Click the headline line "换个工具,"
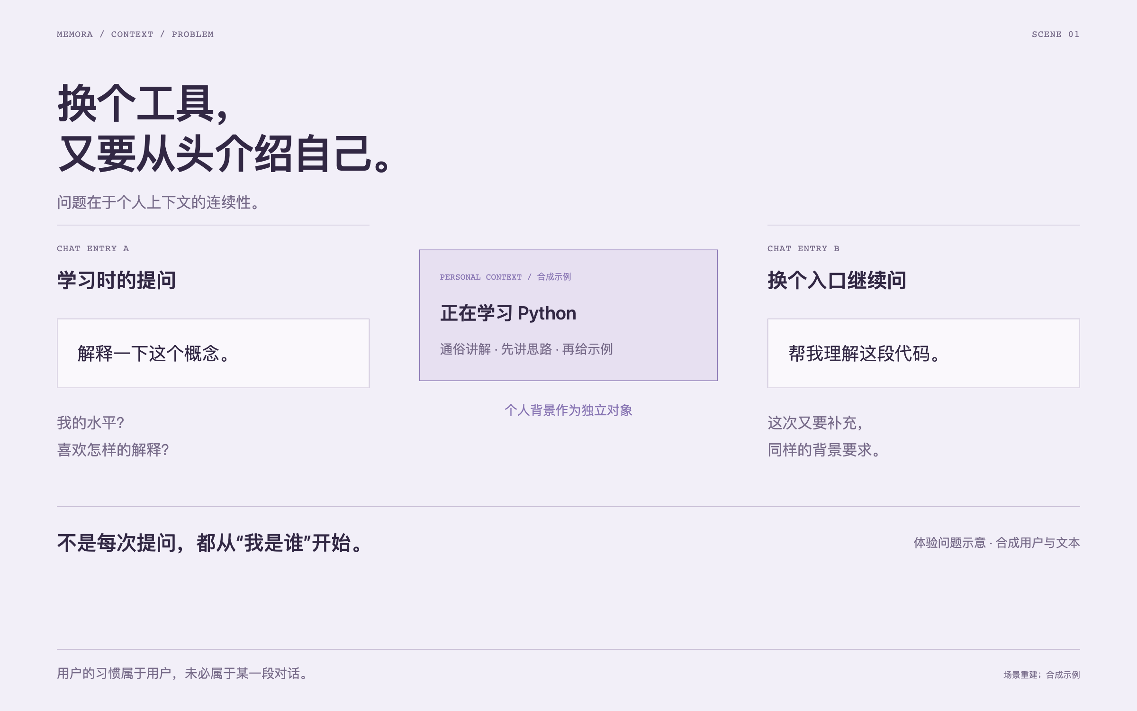The height and width of the screenshot is (711, 1137). pos(143,103)
